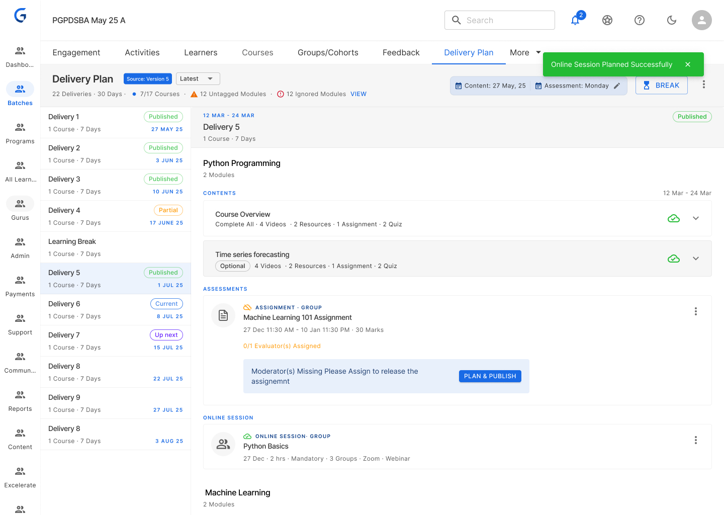The height and width of the screenshot is (515, 724).
Task: Switch to the Activities tab
Action: point(142,52)
